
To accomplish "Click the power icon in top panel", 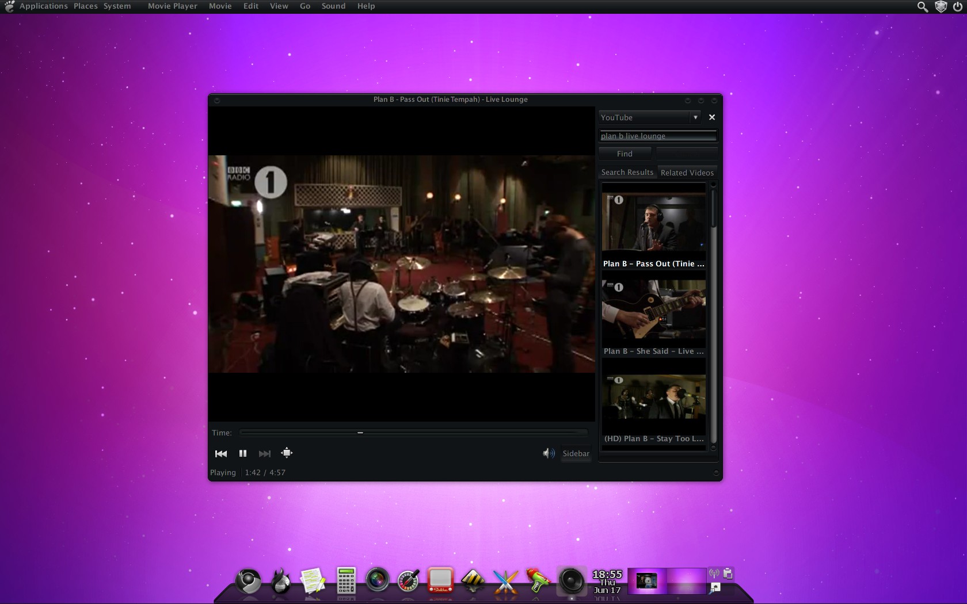I will 957,6.
